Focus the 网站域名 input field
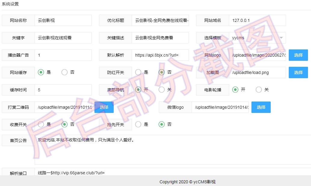This screenshot has height=186, width=311. click(257, 20)
